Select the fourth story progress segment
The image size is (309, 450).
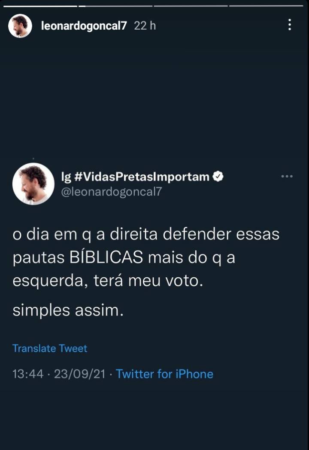(266, 6)
